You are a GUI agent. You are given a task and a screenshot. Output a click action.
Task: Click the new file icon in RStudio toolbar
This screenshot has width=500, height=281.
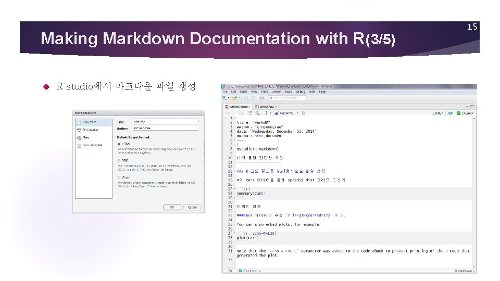[x=224, y=97]
